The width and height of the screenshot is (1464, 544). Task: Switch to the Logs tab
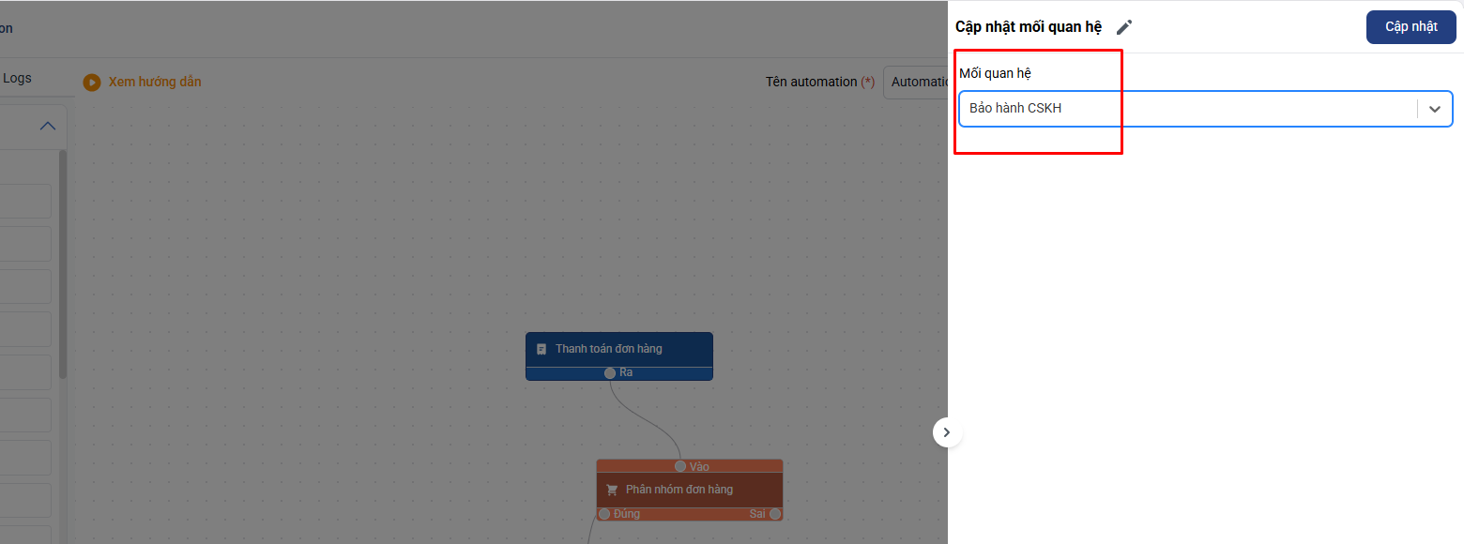pos(17,79)
